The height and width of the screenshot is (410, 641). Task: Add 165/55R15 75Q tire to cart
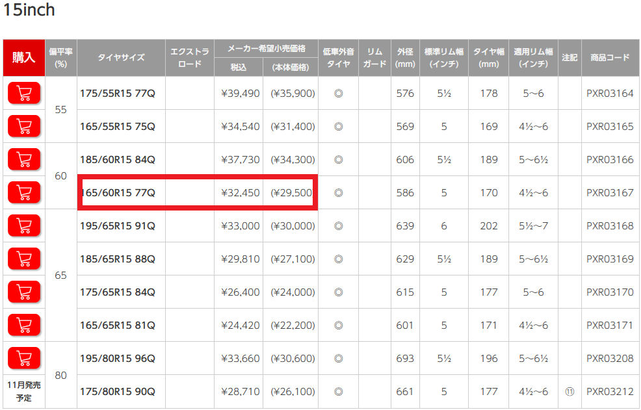[x=24, y=126]
